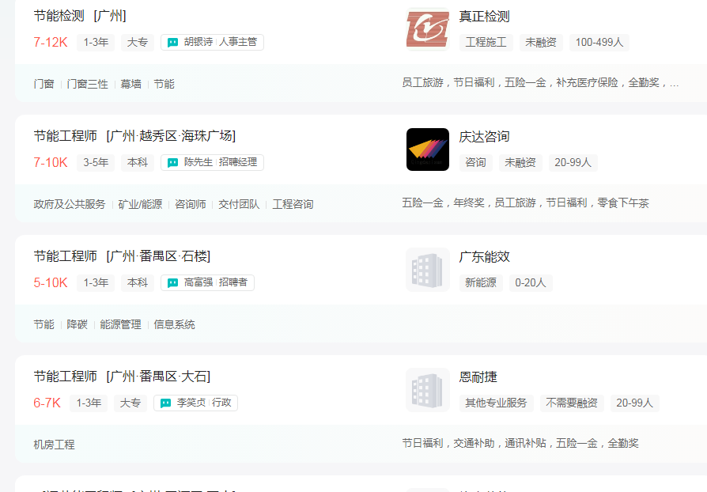Click chat icon beside 李笑贞 行政

[165, 403]
